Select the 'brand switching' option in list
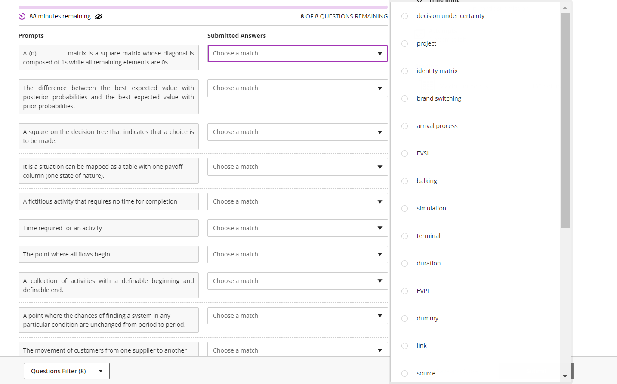 point(438,98)
